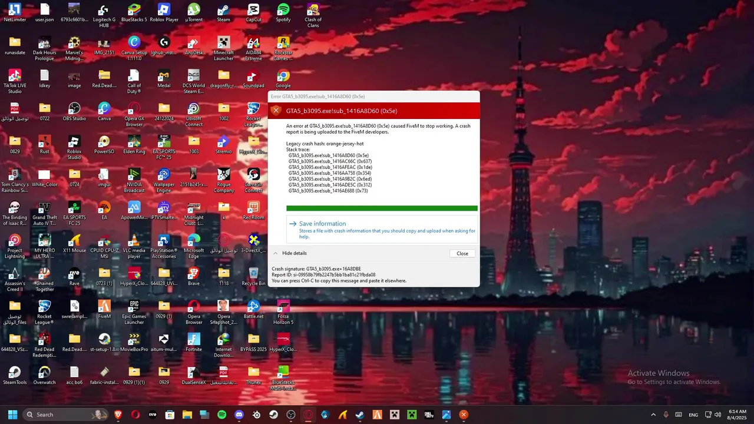754x424 pixels.
Task: Open the clock and date panel
Action: pyautogui.click(x=738, y=415)
